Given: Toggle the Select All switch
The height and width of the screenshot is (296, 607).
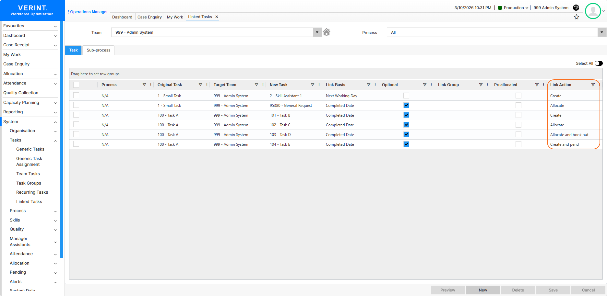Looking at the screenshot, I should (599, 63).
